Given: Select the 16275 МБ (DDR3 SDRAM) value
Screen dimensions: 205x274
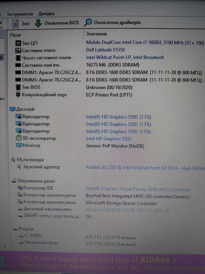Looking at the screenshot, I should pos(112,65).
